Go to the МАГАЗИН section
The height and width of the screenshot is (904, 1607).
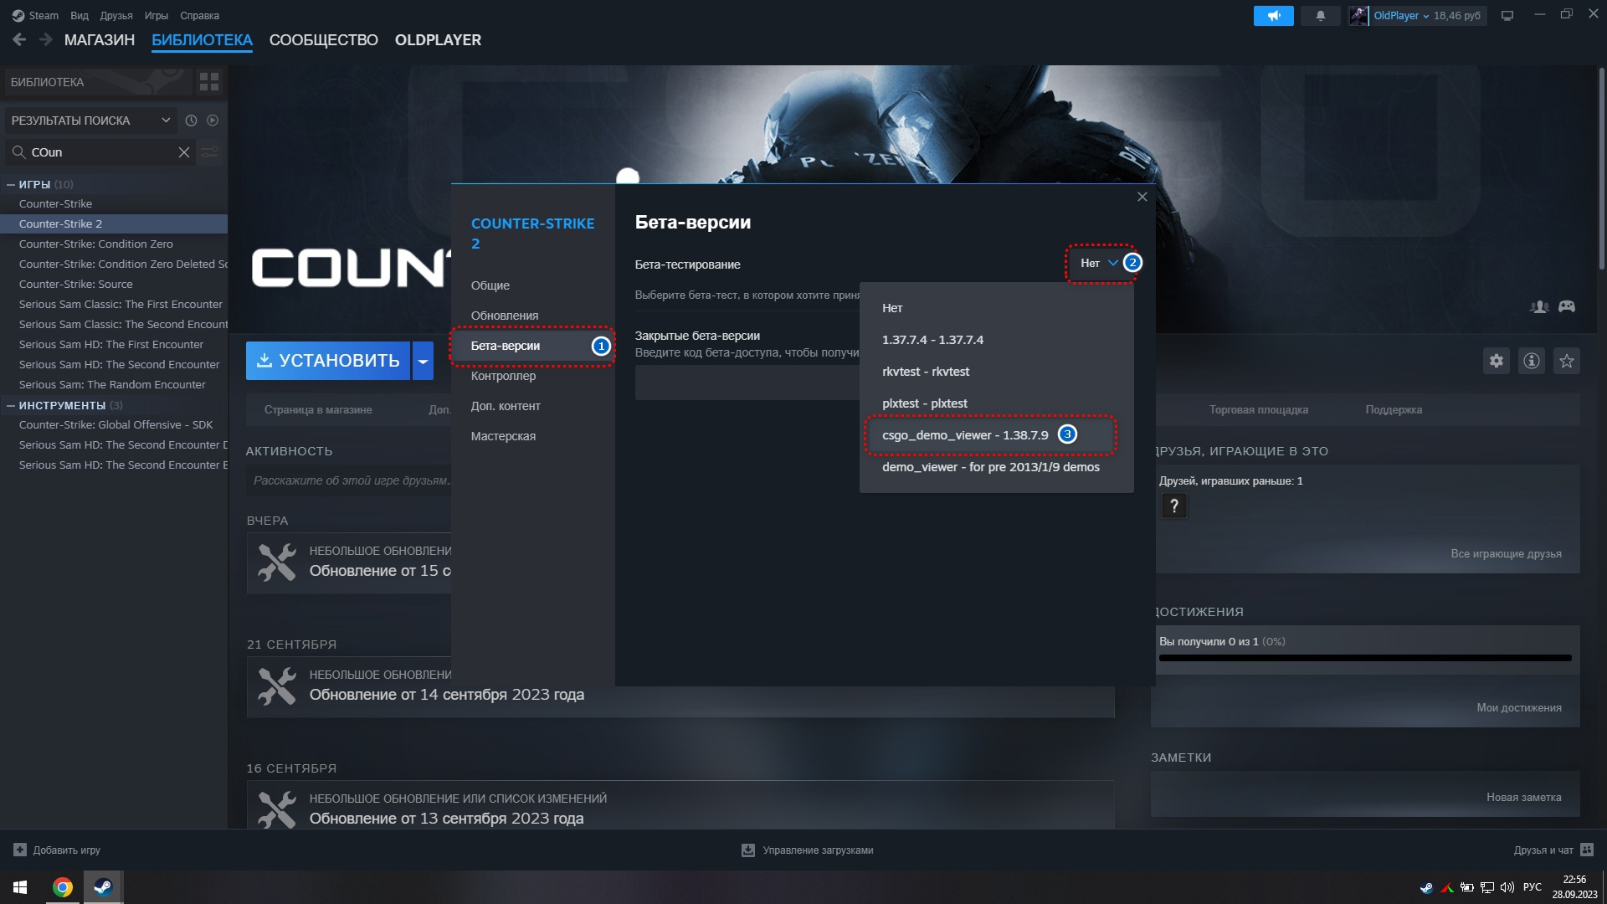coord(100,40)
